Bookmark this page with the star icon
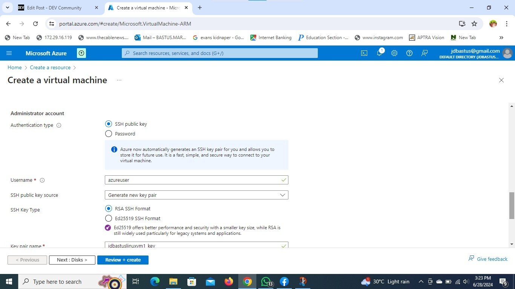Screen dimensions: 515x289 (474, 24)
